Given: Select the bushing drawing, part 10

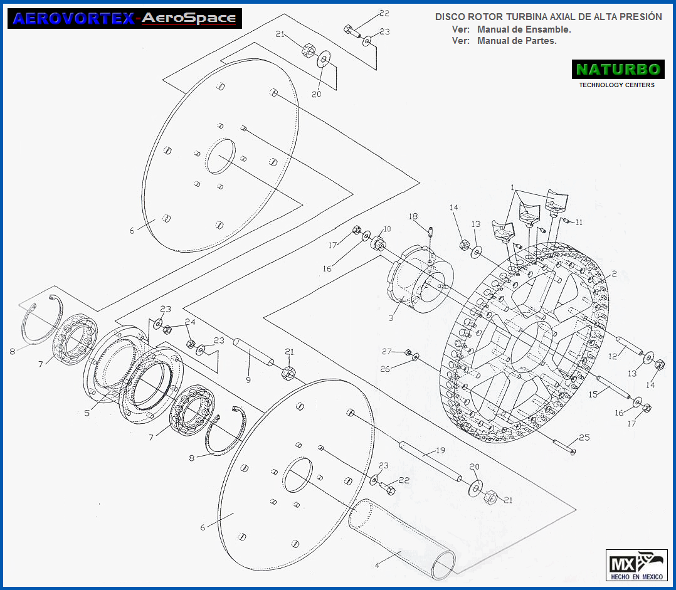Looking at the screenshot, I should tap(378, 243).
